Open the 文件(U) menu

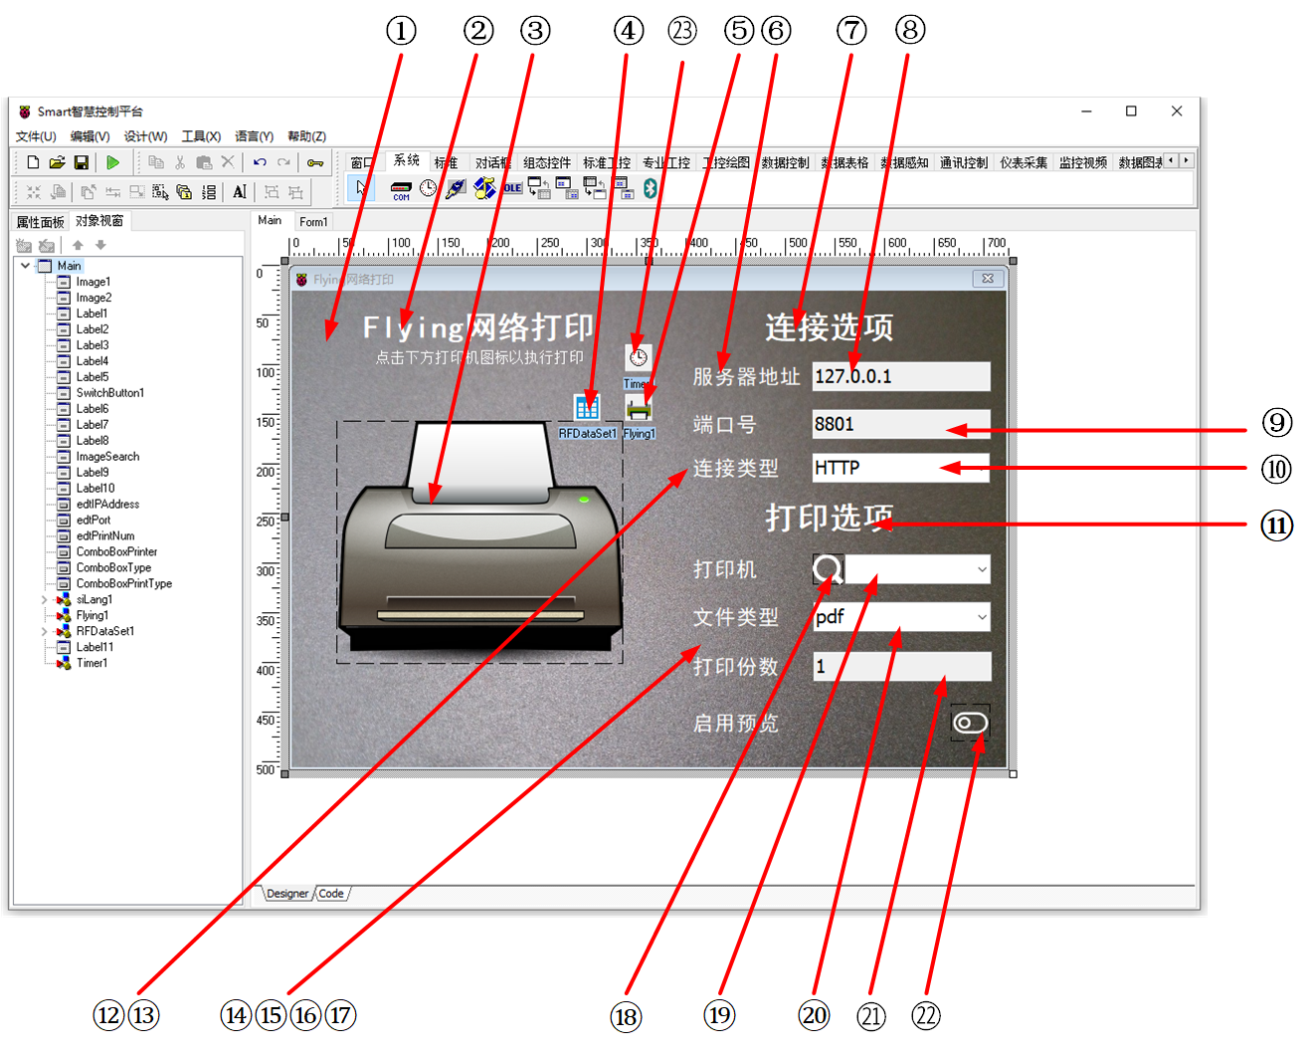click(36, 136)
